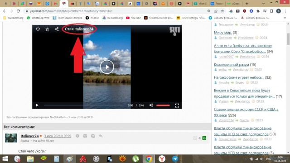Viewport: 290px width, 163px height.
Task: Open the "Тексты" section link beside Vovan2014
Action: pyautogui.click(x=245, y=120)
